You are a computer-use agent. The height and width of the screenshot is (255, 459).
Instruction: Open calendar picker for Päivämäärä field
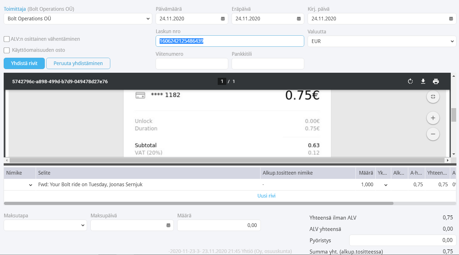(x=223, y=19)
